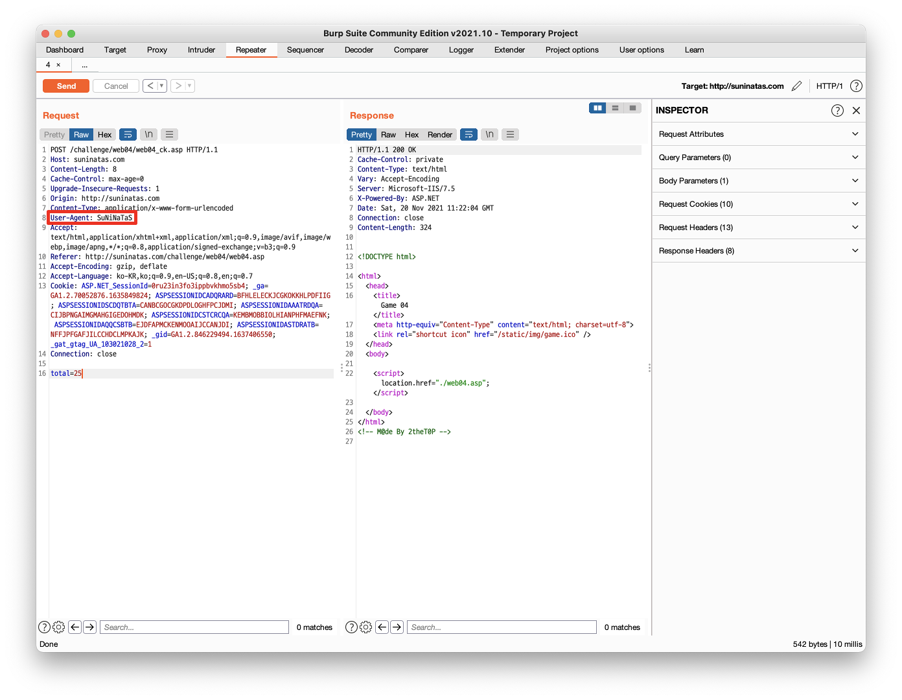Add new Repeater tab with ellipsis
The height and width of the screenshot is (700, 902).
(x=84, y=65)
